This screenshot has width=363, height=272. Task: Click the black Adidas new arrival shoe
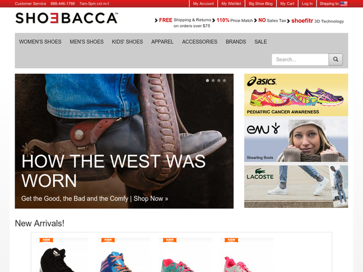click(57, 259)
